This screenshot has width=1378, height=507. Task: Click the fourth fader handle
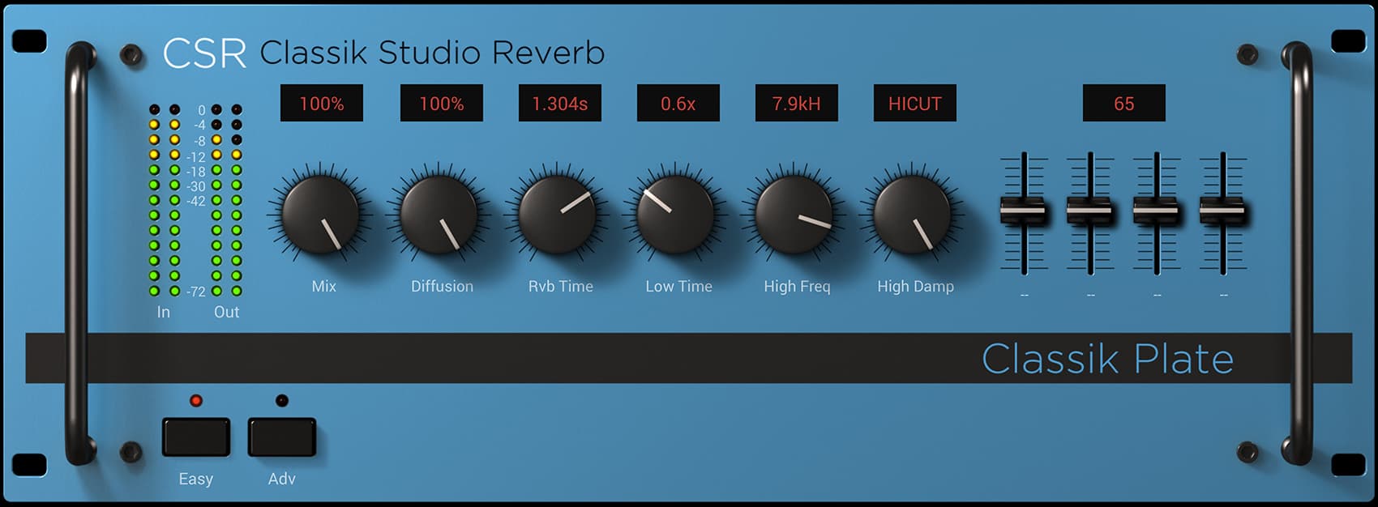click(x=1222, y=211)
